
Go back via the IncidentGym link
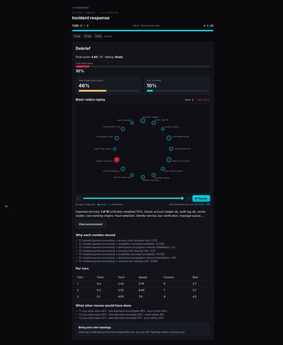[x=80, y=8]
